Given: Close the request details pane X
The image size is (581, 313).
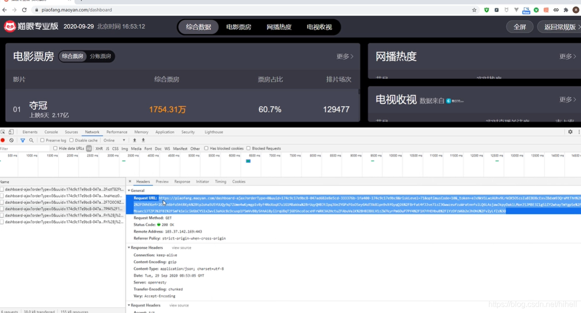Looking at the screenshot, I should (130, 182).
